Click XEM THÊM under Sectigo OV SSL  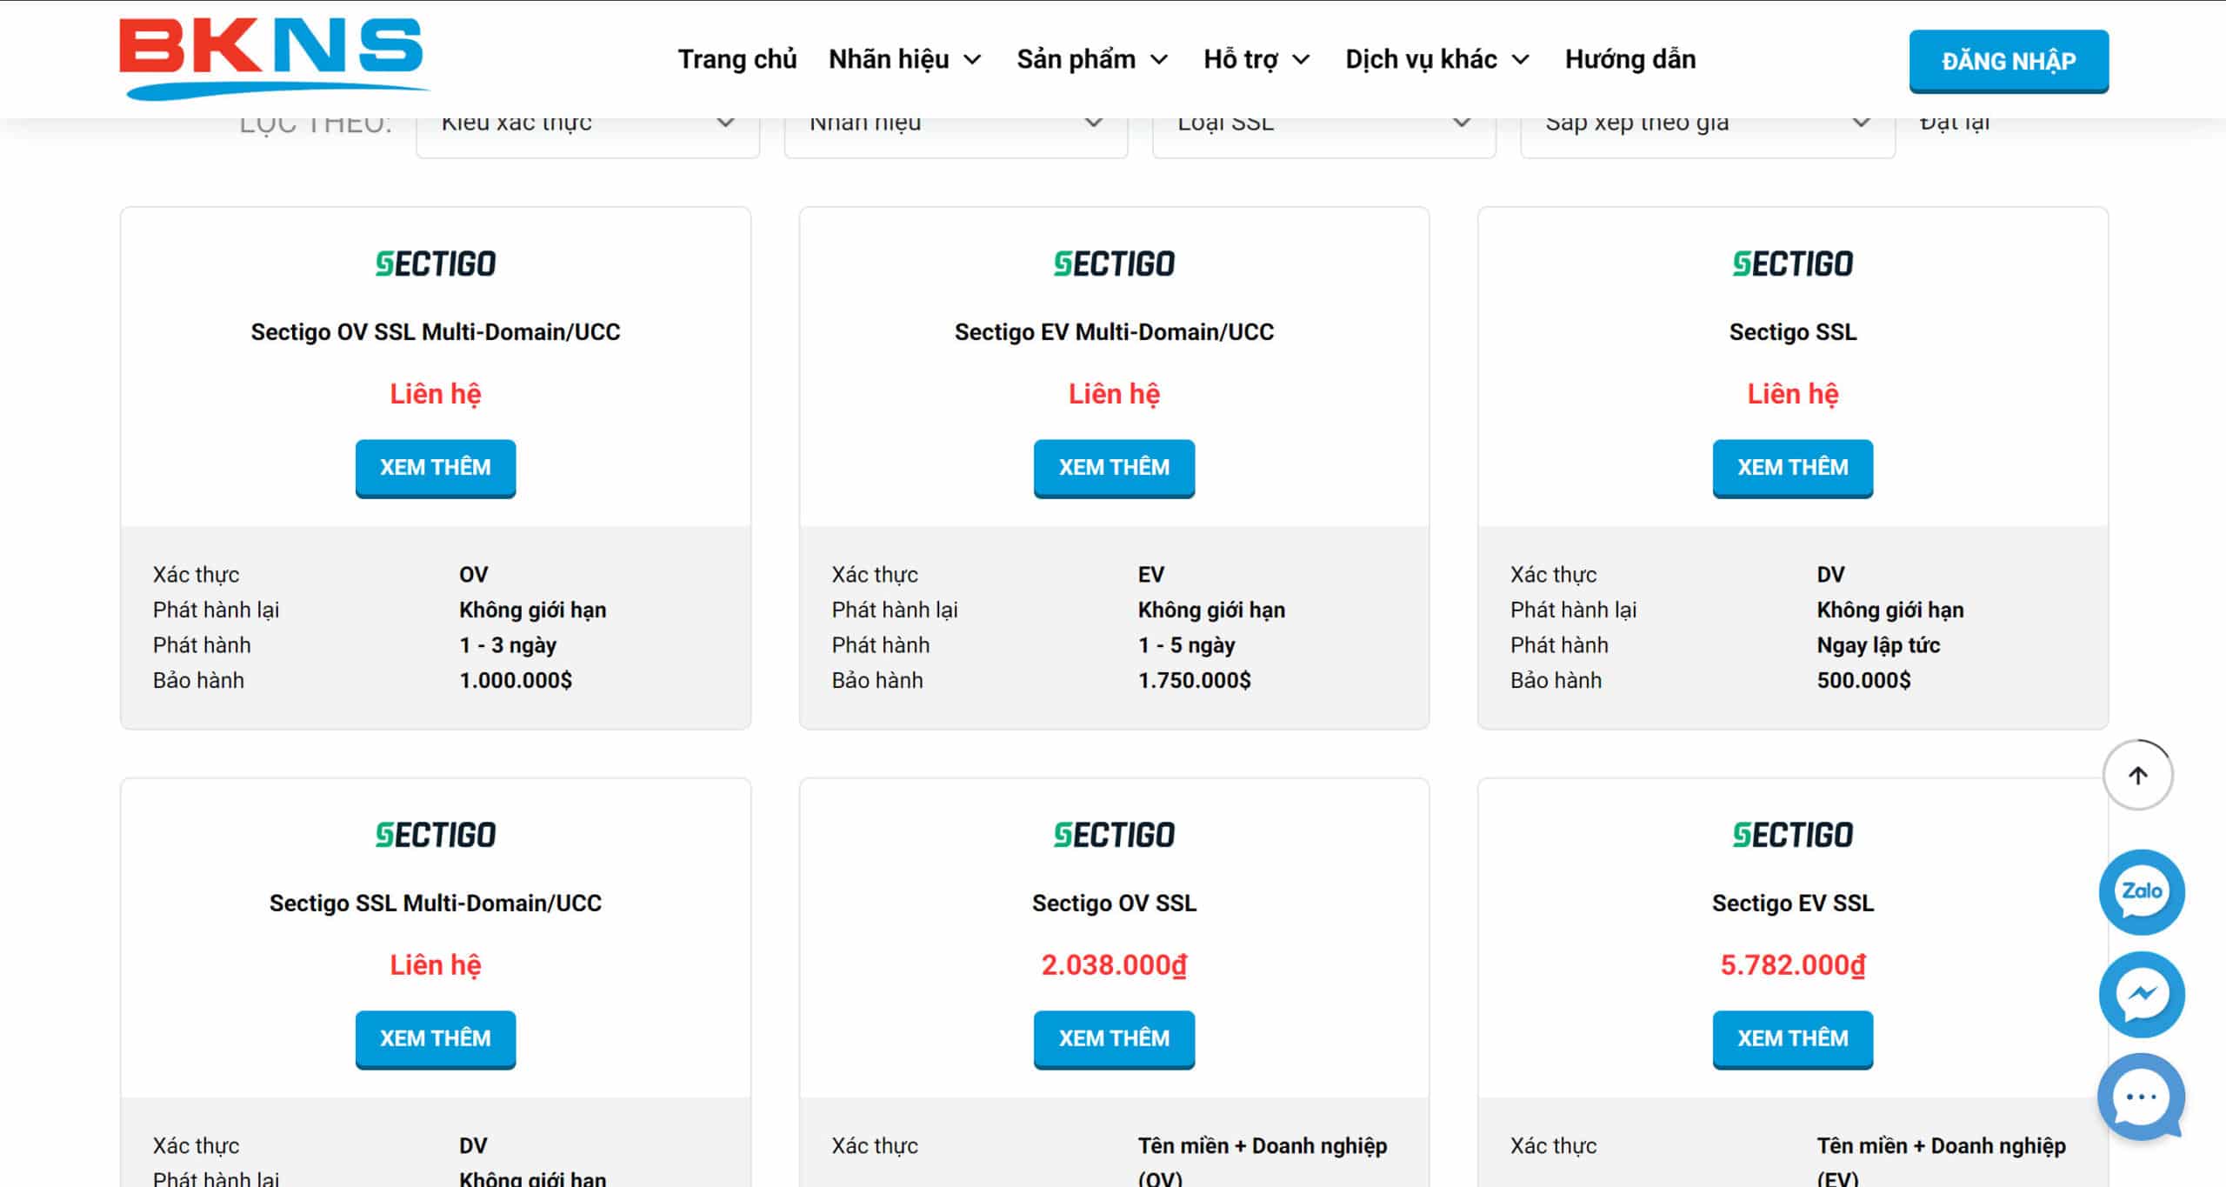(x=1114, y=1039)
